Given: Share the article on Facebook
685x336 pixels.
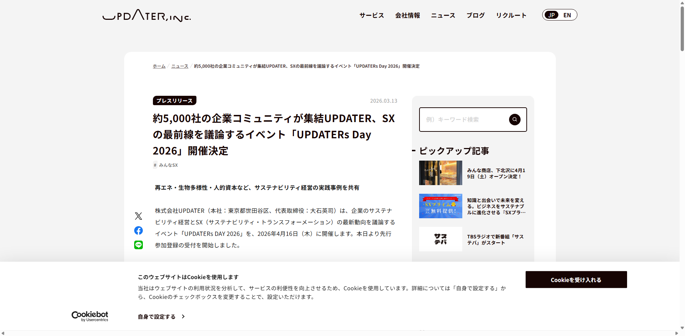Looking at the screenshot, I should pyautogui.click(x=139, y=230).
